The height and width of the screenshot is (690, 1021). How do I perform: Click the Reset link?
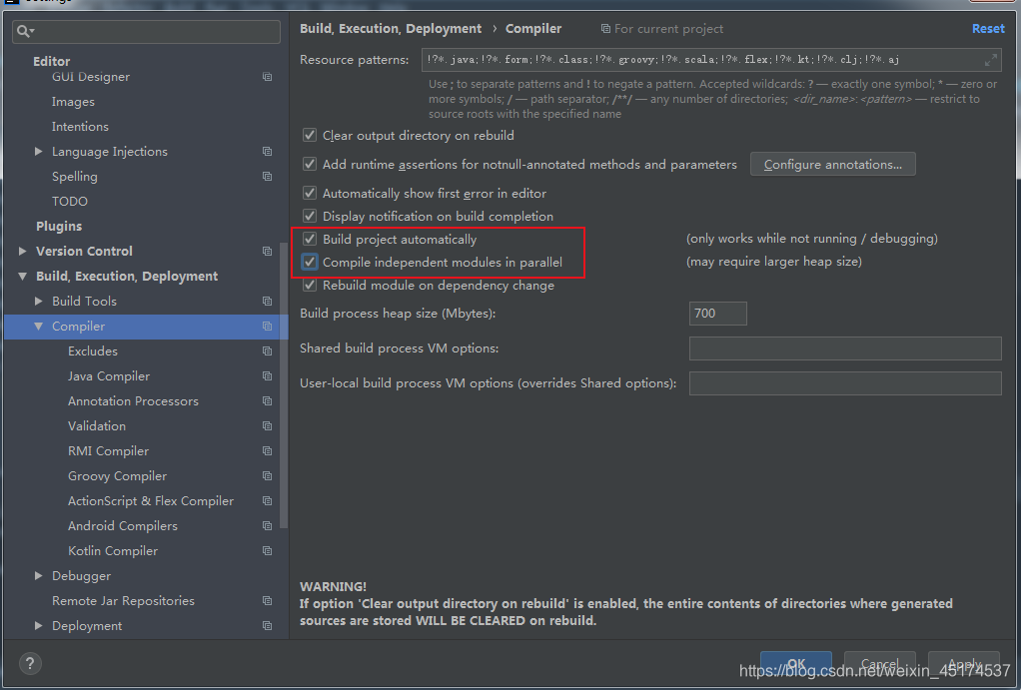(x=988, y=29)
